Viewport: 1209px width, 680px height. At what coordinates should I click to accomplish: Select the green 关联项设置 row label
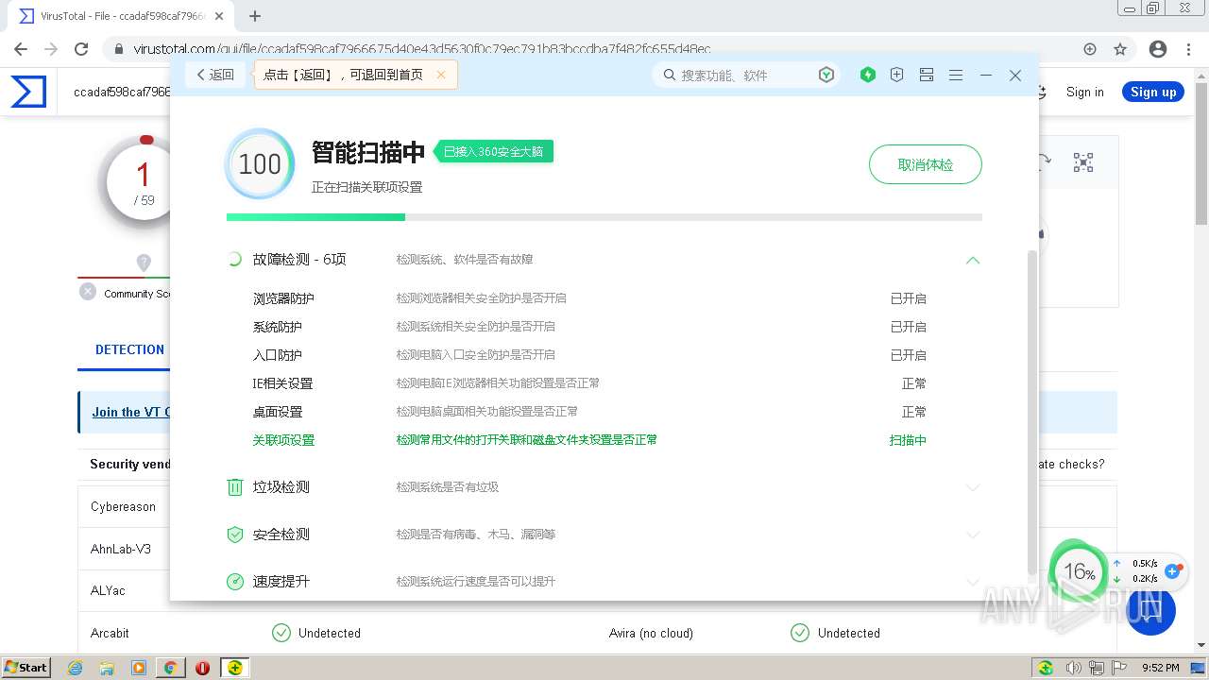pyautogui.click(x=283, y=440)
